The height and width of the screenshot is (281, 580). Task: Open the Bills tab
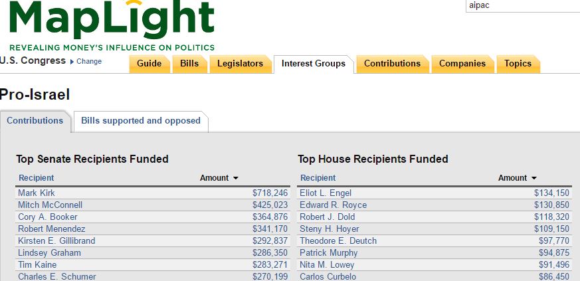tap(189, 64)
